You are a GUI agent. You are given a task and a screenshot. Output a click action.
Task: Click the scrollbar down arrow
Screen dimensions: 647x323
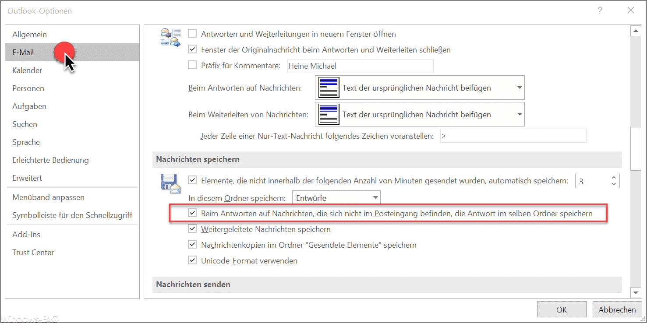[x=635, y=292]
